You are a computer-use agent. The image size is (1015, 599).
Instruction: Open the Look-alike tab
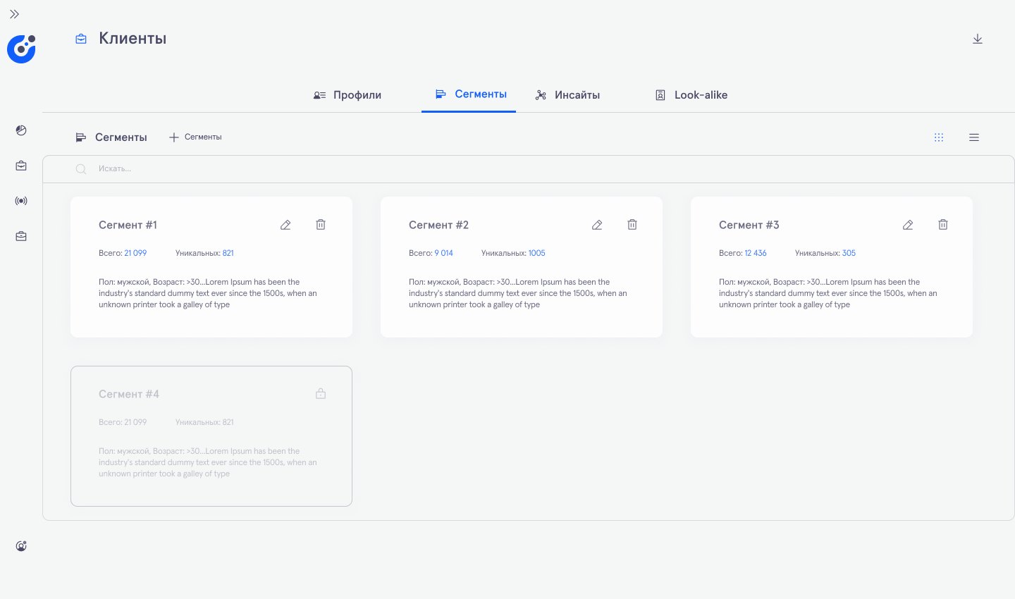691,95
